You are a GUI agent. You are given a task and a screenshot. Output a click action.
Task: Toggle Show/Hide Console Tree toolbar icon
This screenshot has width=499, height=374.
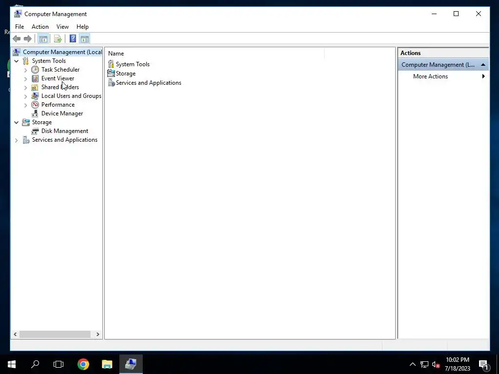pyautogui.click(x=43, y=39)
